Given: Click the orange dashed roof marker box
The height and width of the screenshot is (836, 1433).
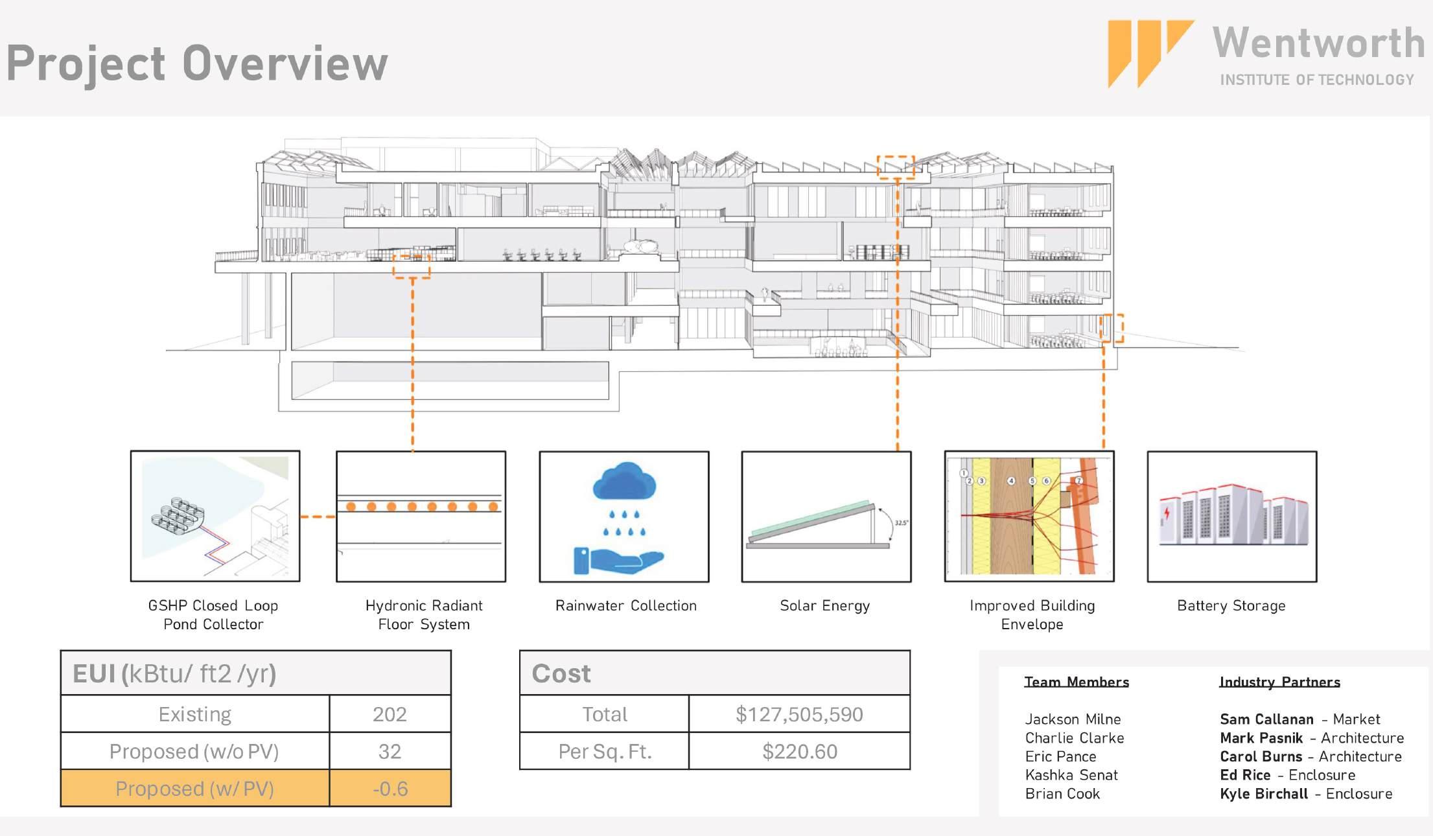Looking at the screenshot, I should click(896, 167).
